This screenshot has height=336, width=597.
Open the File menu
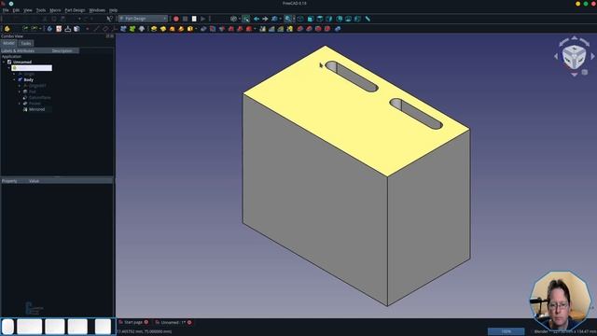pyautogui.click(x=6, y=10)
